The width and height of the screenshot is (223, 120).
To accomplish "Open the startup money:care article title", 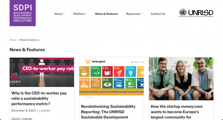I will (x=176, y=112).
